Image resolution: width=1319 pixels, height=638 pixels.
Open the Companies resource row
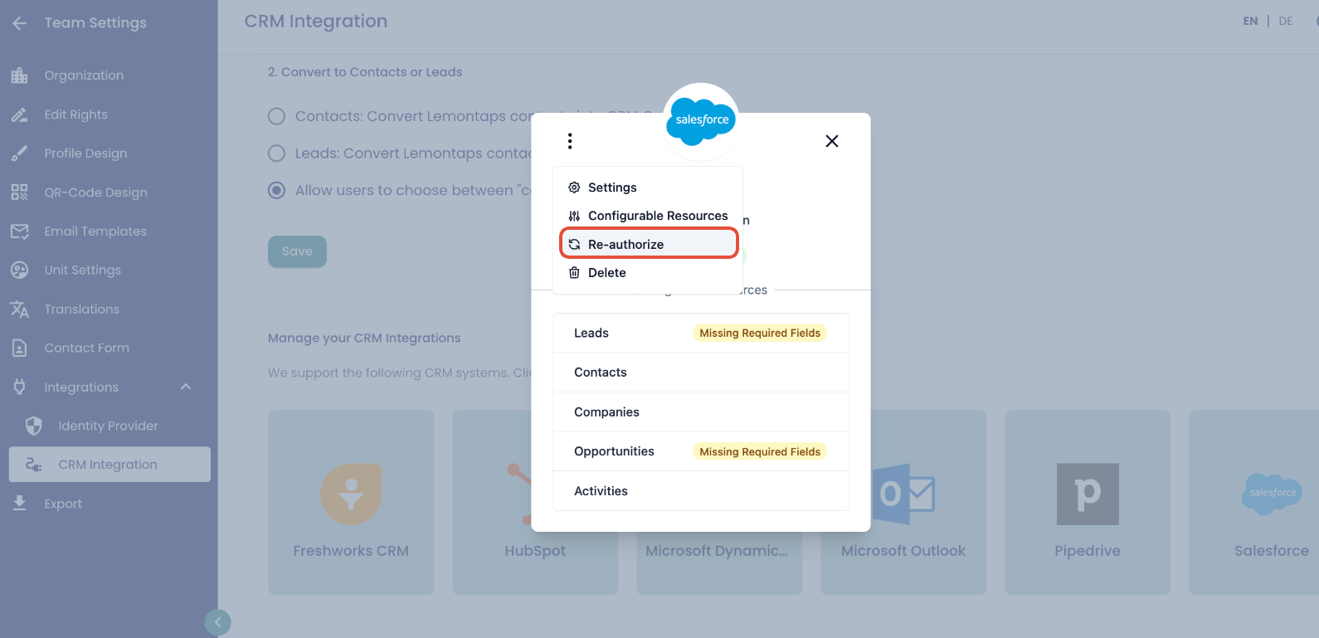(701, 412)
